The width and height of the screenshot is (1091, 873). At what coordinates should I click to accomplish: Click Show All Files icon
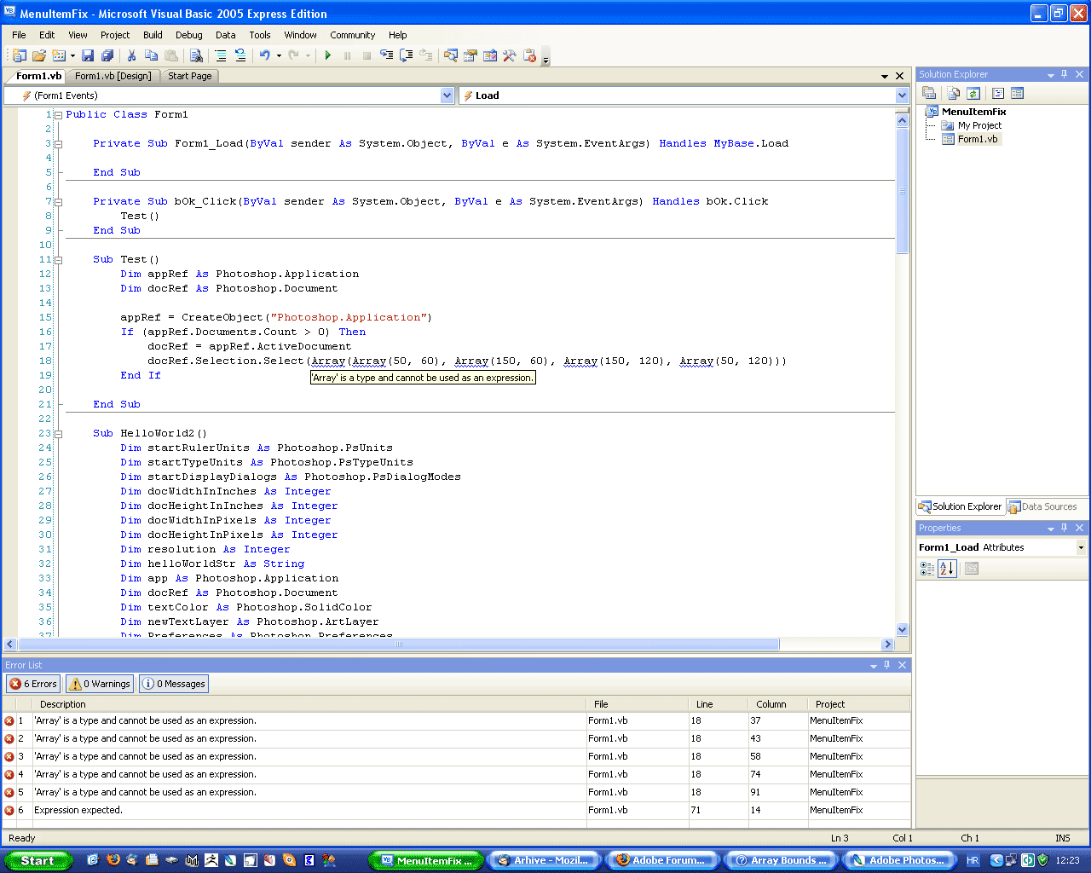[x=954, y=93]
